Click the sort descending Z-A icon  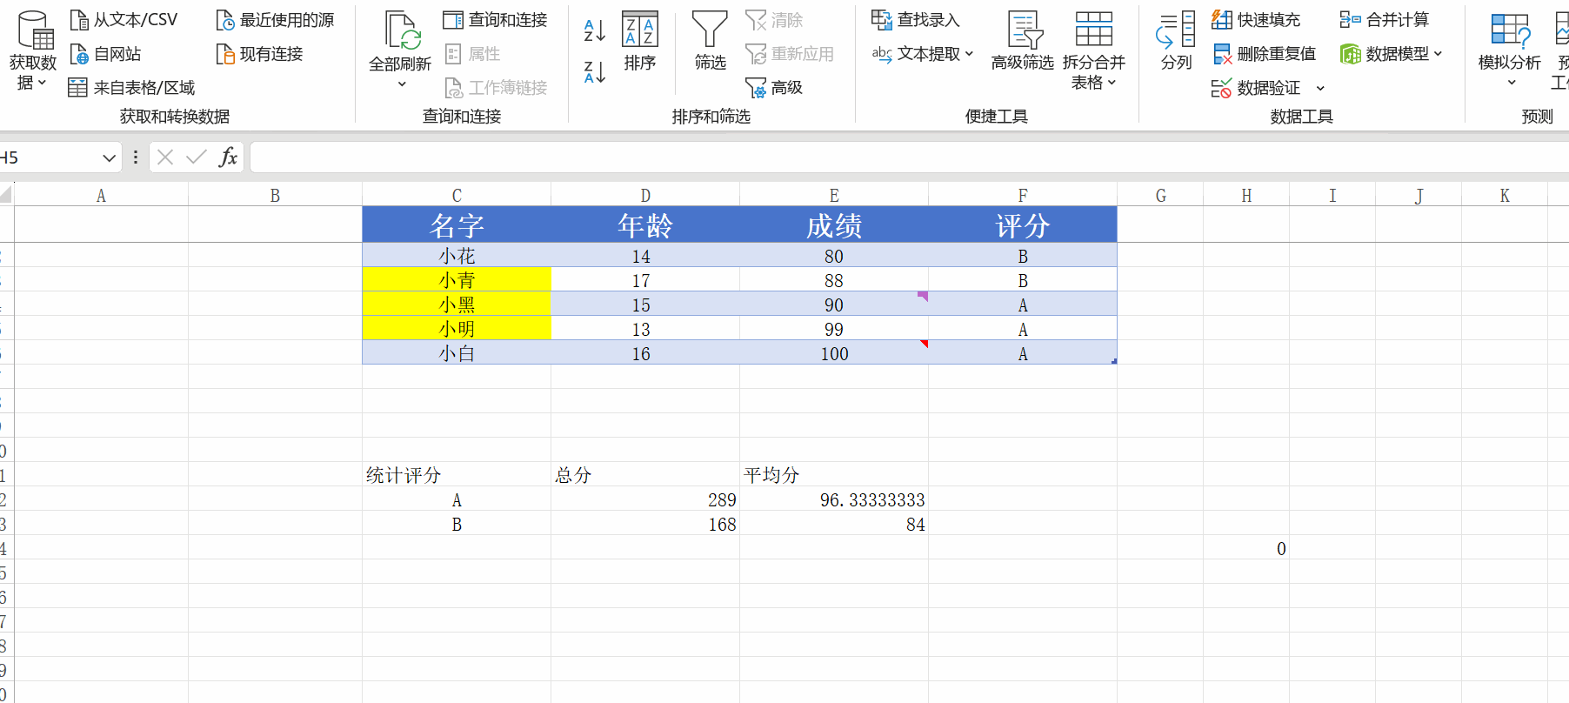(x=594, y=72)
